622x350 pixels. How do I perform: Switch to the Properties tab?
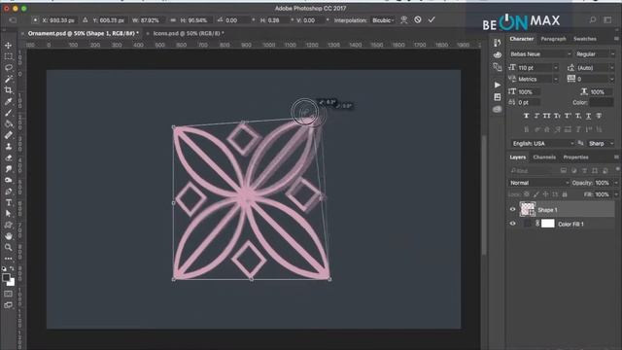coord(575,157)
